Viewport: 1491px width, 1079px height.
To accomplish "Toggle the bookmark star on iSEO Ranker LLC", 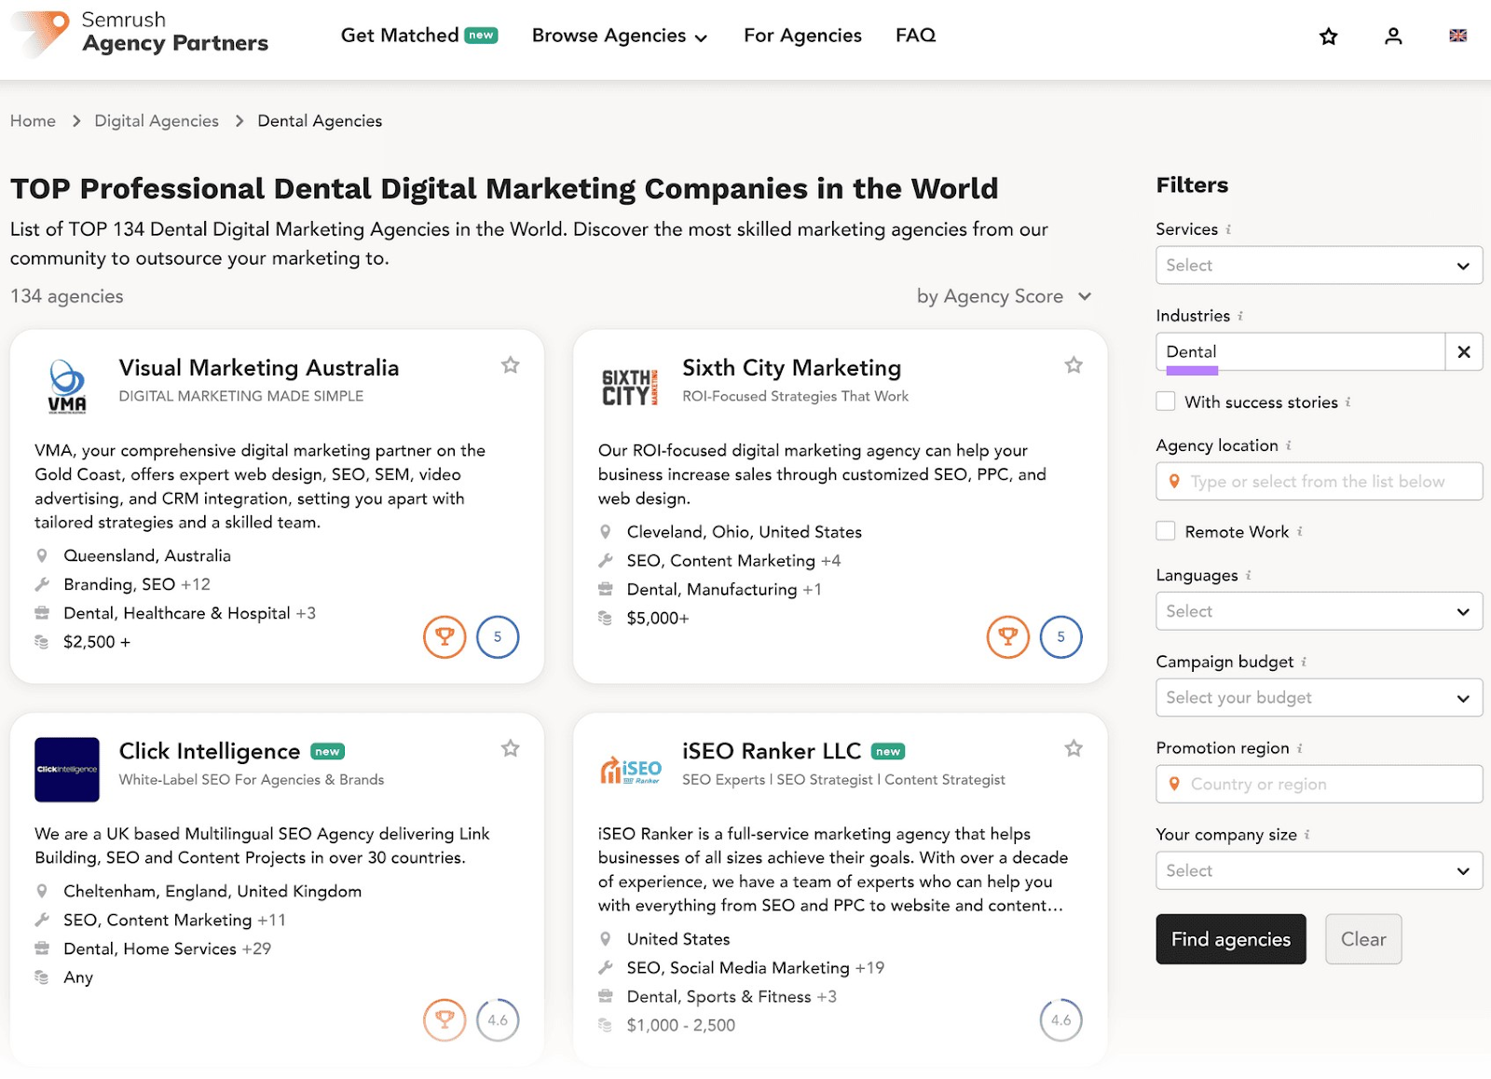I will (1074, 747).
